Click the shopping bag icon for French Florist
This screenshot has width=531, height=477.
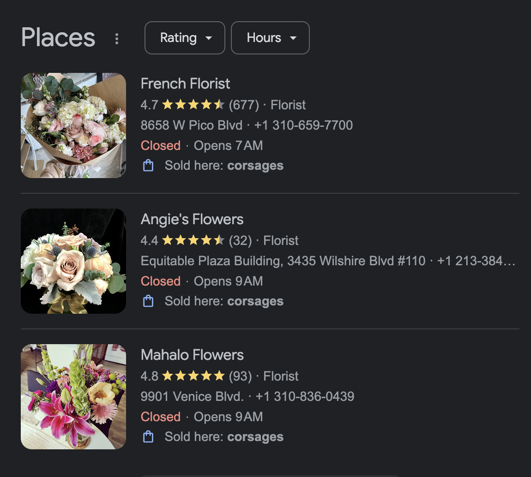coord(148,165)
